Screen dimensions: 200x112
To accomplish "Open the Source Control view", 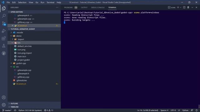I will pyautogui.click(x=4, y=24).
